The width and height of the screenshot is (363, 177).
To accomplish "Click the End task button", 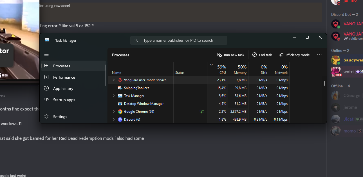I will tap(262, 55).
